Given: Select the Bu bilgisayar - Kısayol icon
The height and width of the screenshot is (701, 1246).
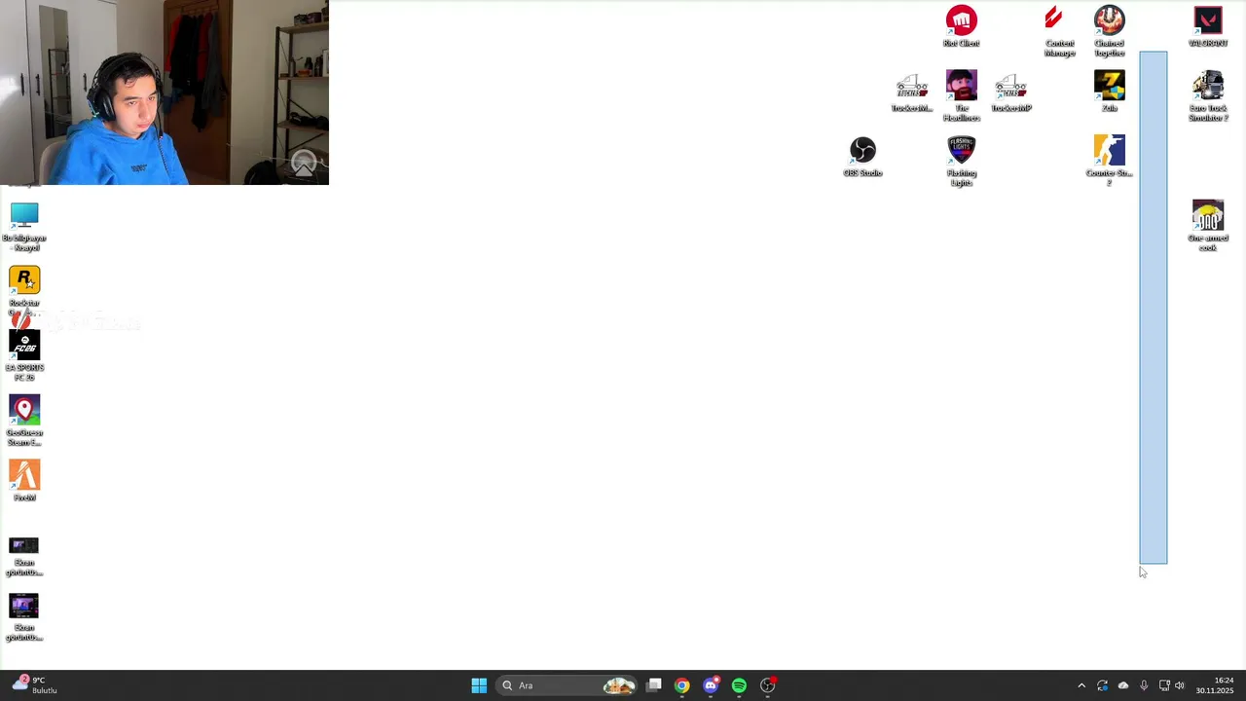Looking at the screenshot, I should click(24, 226).
